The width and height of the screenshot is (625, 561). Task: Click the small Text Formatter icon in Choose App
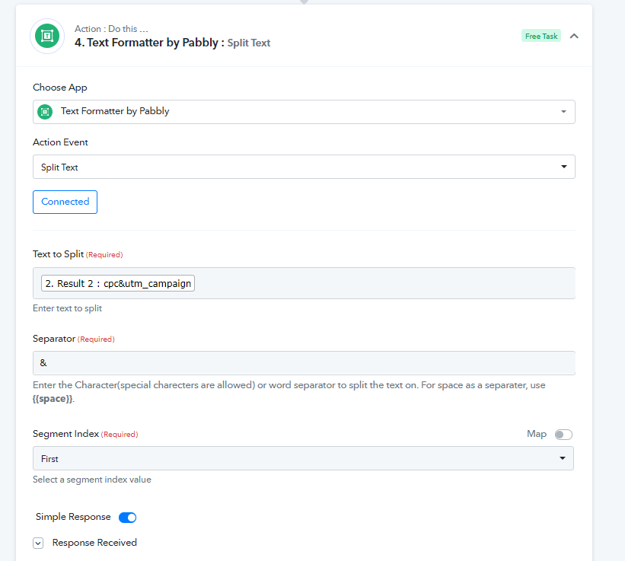click(45, 112)
